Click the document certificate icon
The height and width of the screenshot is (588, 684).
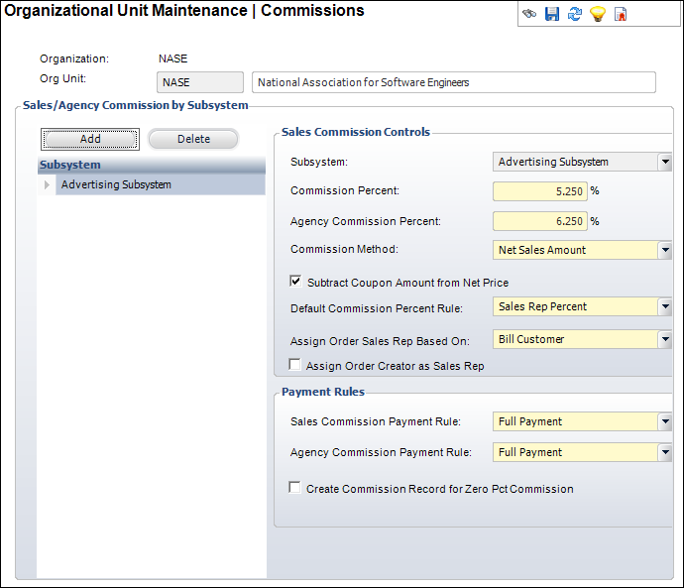tap(621, 14)
